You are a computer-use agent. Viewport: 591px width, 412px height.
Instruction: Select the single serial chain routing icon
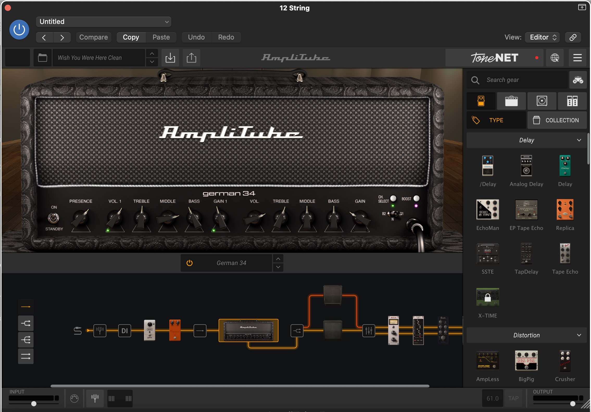[26, 307]
